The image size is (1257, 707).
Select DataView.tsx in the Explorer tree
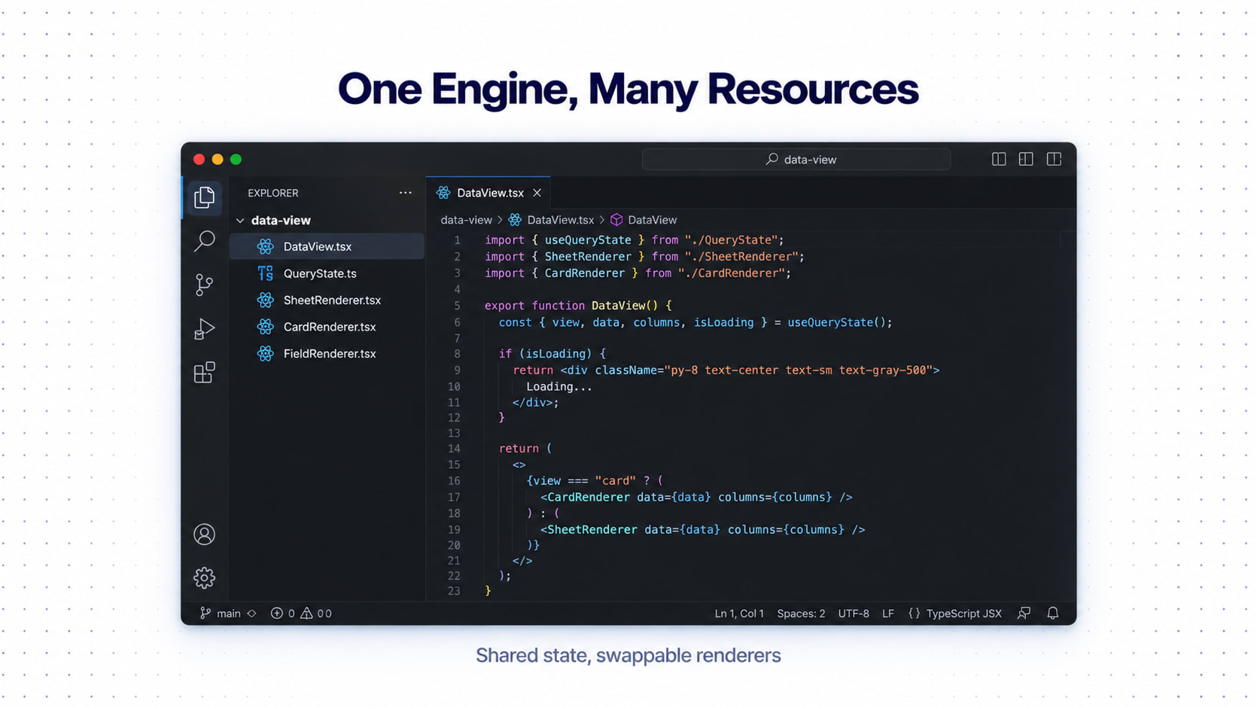(327, 247)
